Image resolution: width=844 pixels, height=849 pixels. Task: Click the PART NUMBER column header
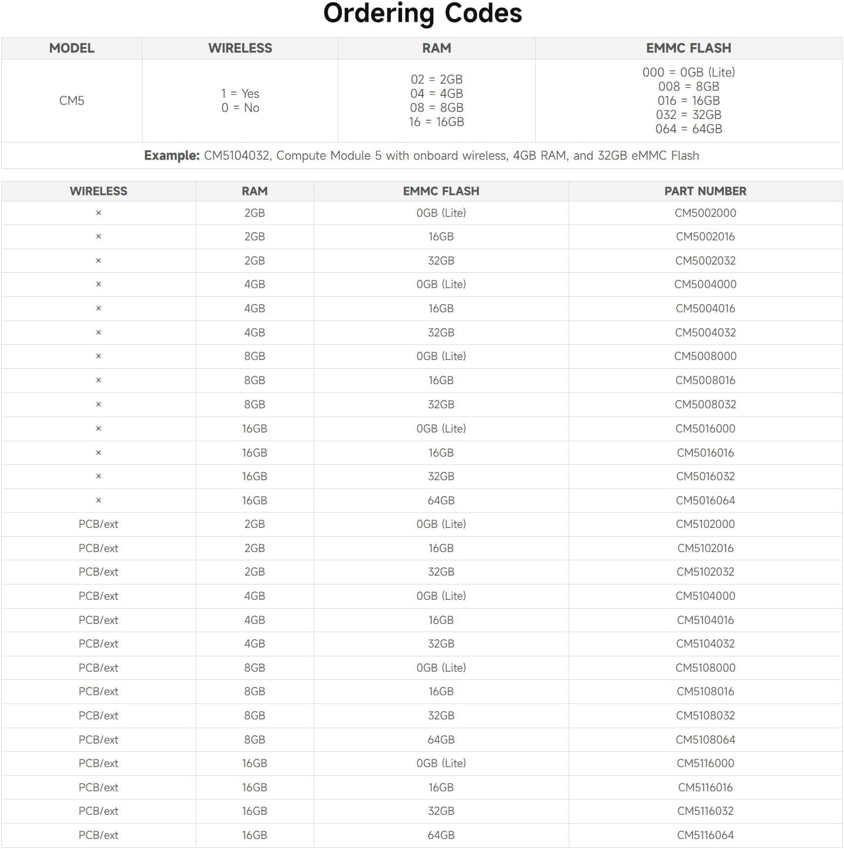[705, 191]
